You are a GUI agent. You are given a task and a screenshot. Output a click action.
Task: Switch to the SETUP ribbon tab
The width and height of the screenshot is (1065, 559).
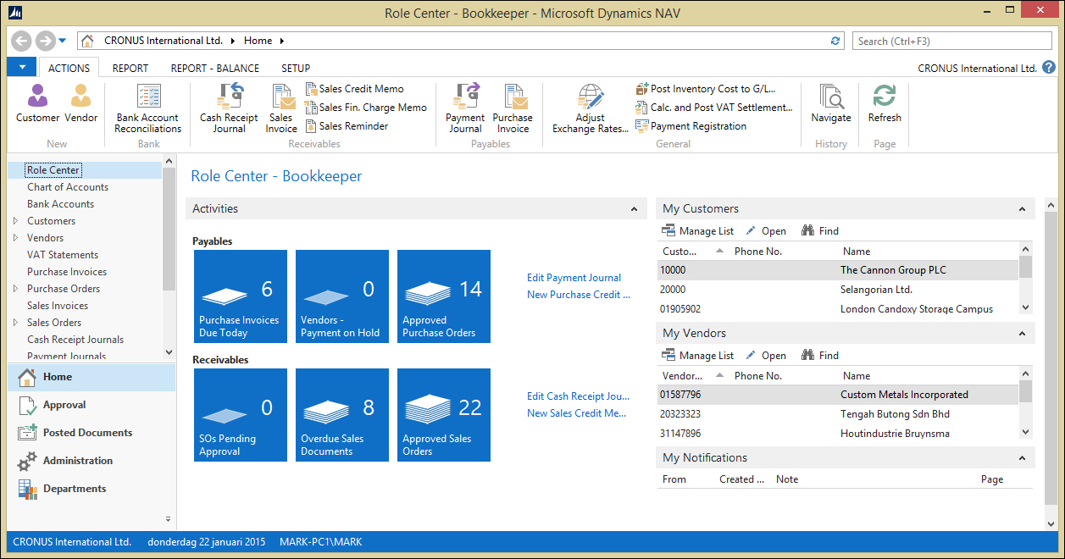click(296, 69)
